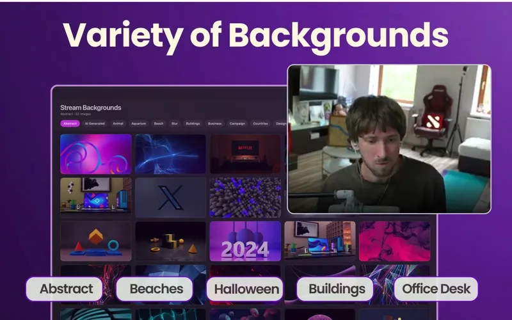Screen dimensions: 512x320
Task: Click the webcam preview video
Action: pyautogui.click(x=389, y=139)
